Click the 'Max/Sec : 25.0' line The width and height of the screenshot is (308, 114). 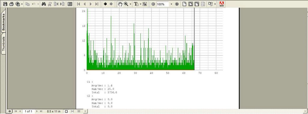(103, 89)
